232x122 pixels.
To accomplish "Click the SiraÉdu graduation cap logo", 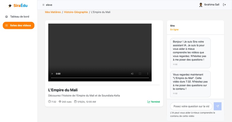I will [10, 6].
